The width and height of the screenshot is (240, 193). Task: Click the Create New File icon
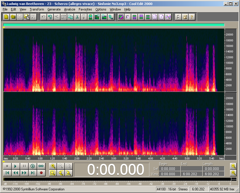point(6,17)
